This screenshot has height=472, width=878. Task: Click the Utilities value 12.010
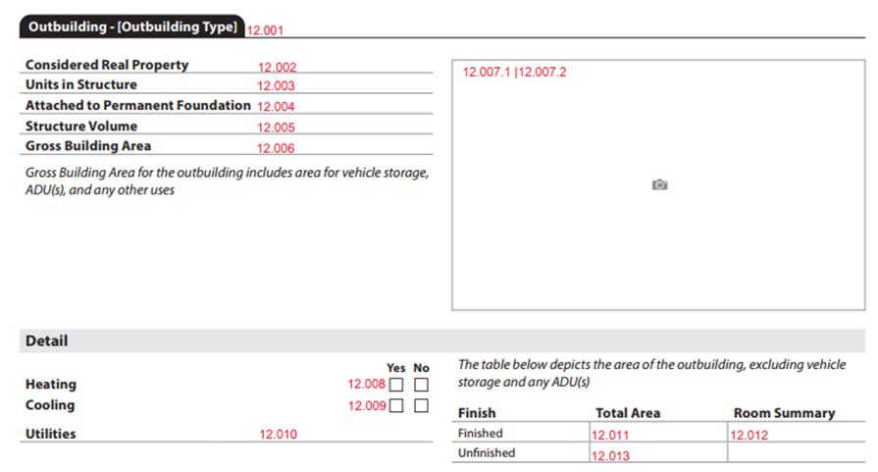[278, 434]
